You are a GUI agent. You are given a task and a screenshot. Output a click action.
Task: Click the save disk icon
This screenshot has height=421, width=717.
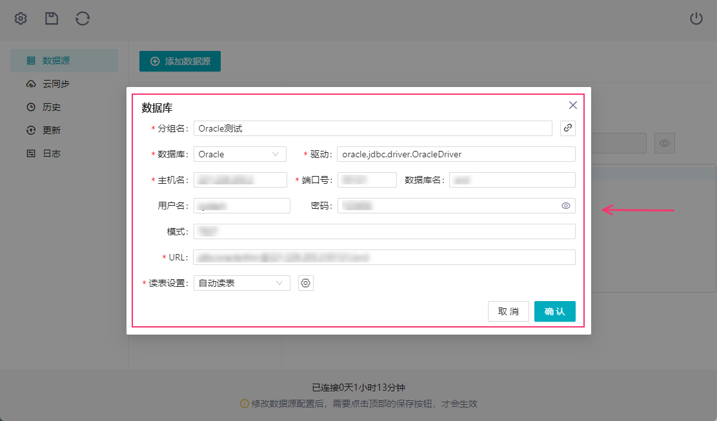52,19
